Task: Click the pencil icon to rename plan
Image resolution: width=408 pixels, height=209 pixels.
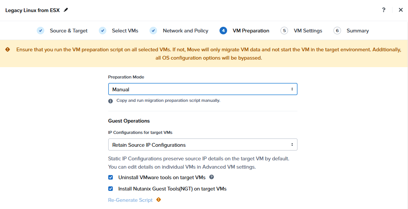Action: pyautogui.click(x=66, y=10)
